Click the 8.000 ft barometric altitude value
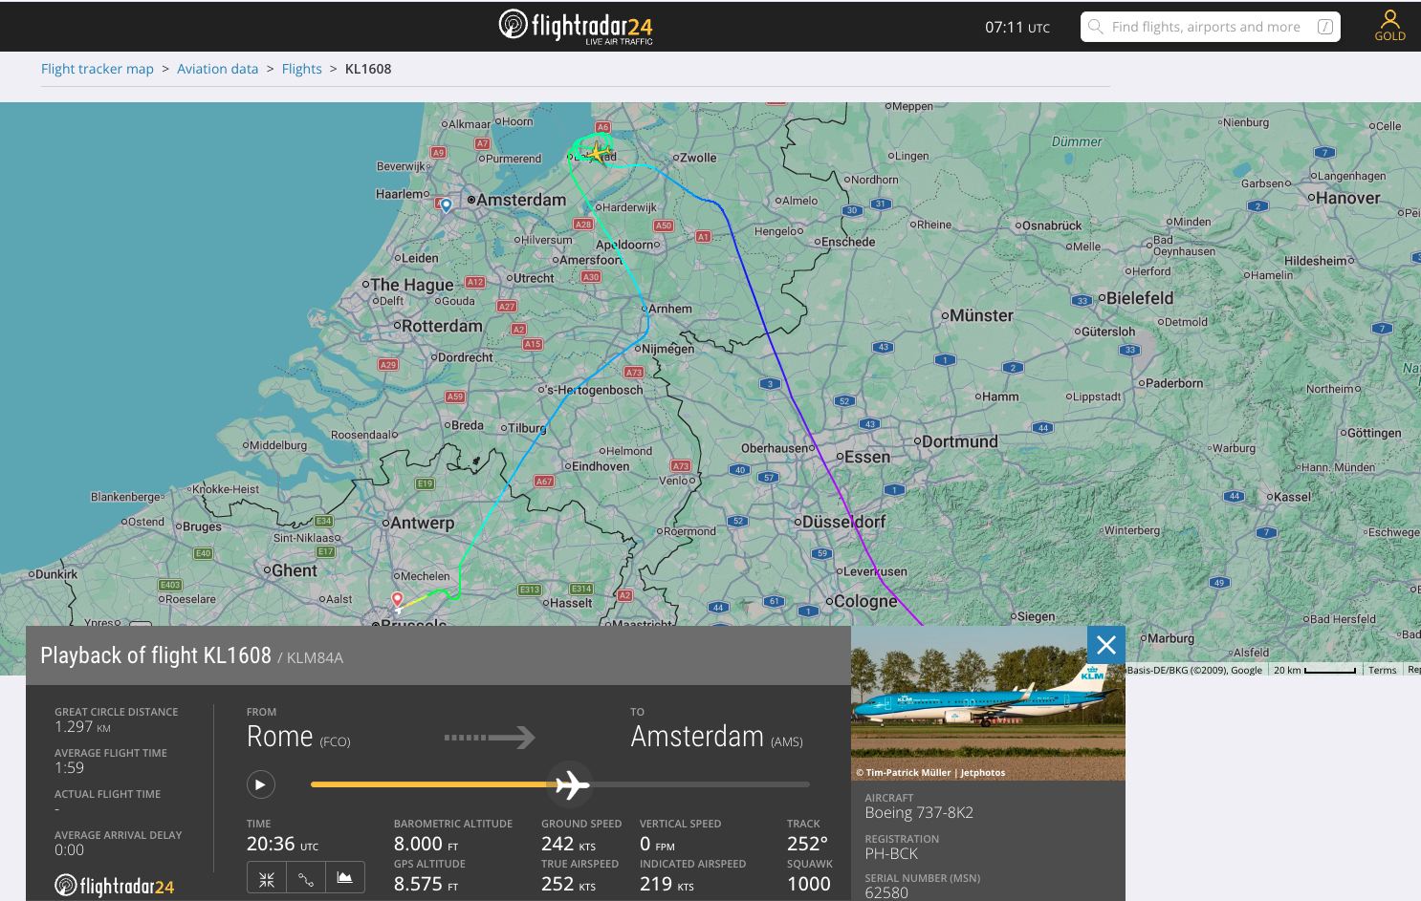Viewport: 1421px width, 901px height. pyautogui.click(x=426, y=844)
